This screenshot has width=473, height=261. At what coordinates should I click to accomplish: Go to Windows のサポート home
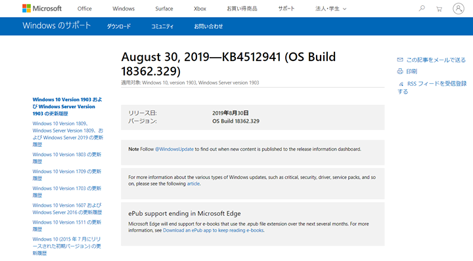pos(56,26)
